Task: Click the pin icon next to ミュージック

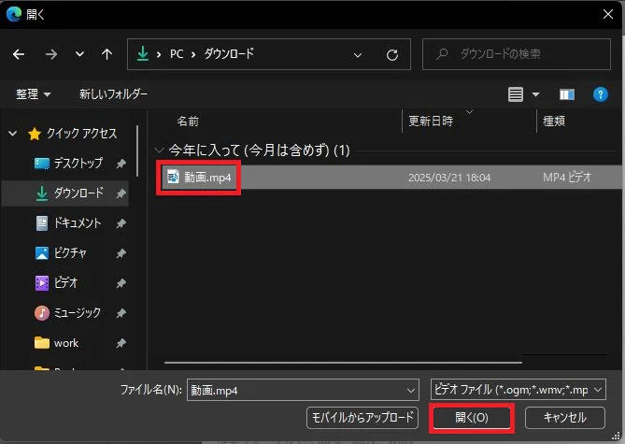Action: tap(121, 313)
